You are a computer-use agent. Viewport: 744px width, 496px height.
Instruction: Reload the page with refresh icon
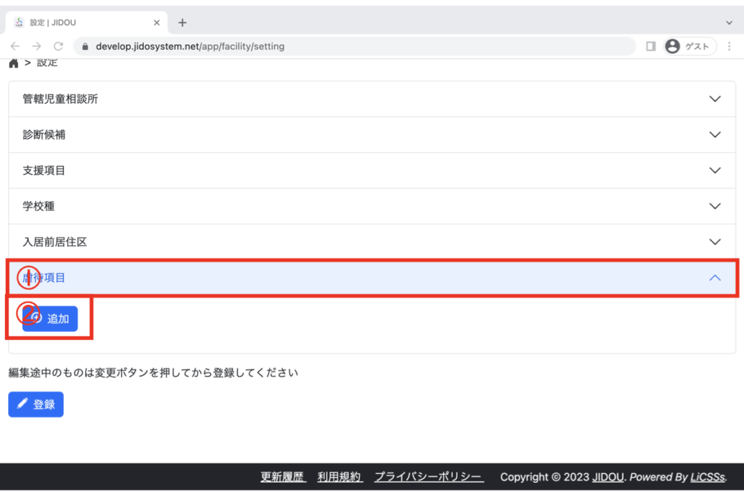[58, 46]
